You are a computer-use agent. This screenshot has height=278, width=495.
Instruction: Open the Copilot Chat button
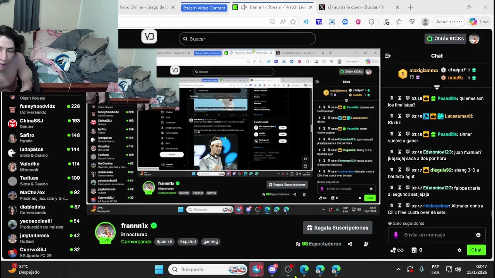tap(479, 22)
